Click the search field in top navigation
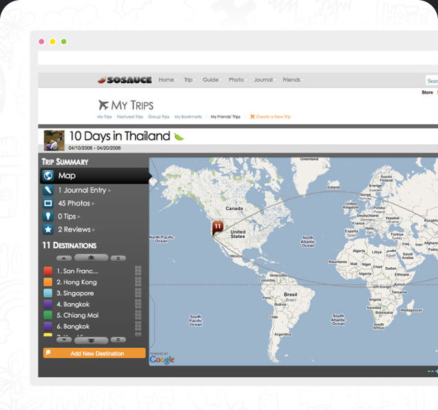The image size is (438, 410). (x=432, y=81)
